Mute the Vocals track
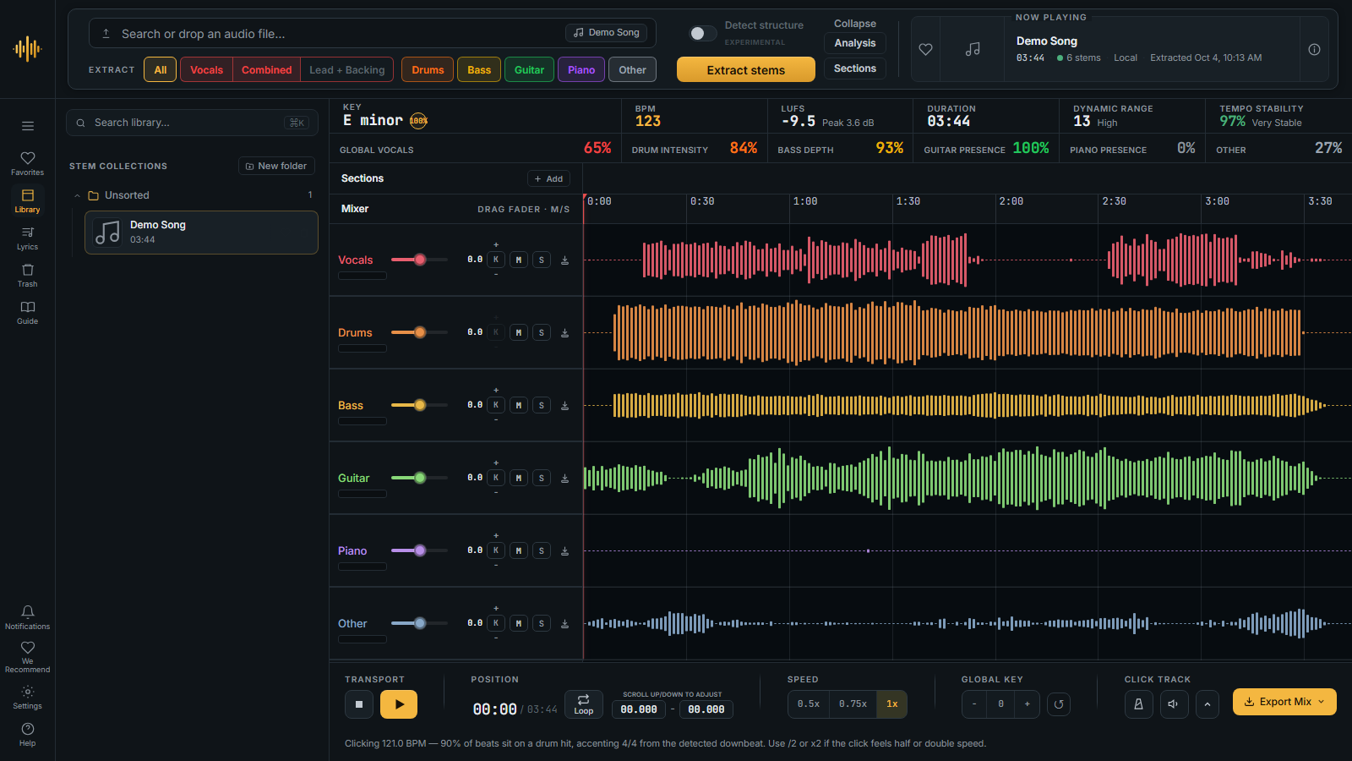The height and width of the screenshot is (761, 1352). (519, 260)
